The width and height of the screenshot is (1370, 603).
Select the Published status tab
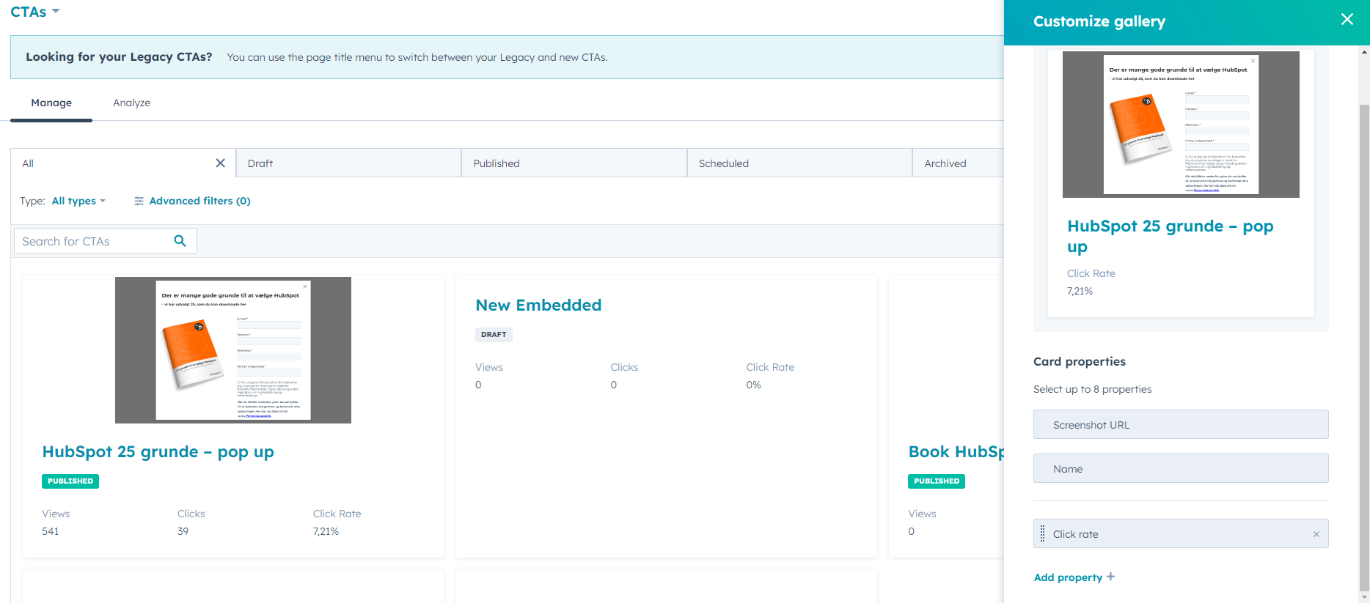tap(574, 163)
